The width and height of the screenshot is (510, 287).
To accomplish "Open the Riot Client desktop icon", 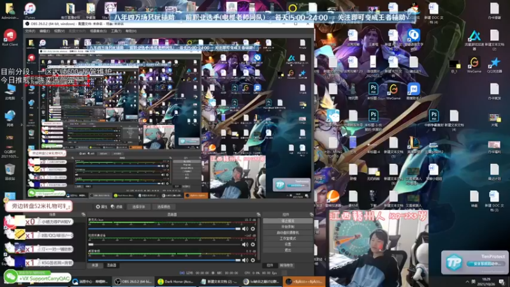I will tap(10, 38).
